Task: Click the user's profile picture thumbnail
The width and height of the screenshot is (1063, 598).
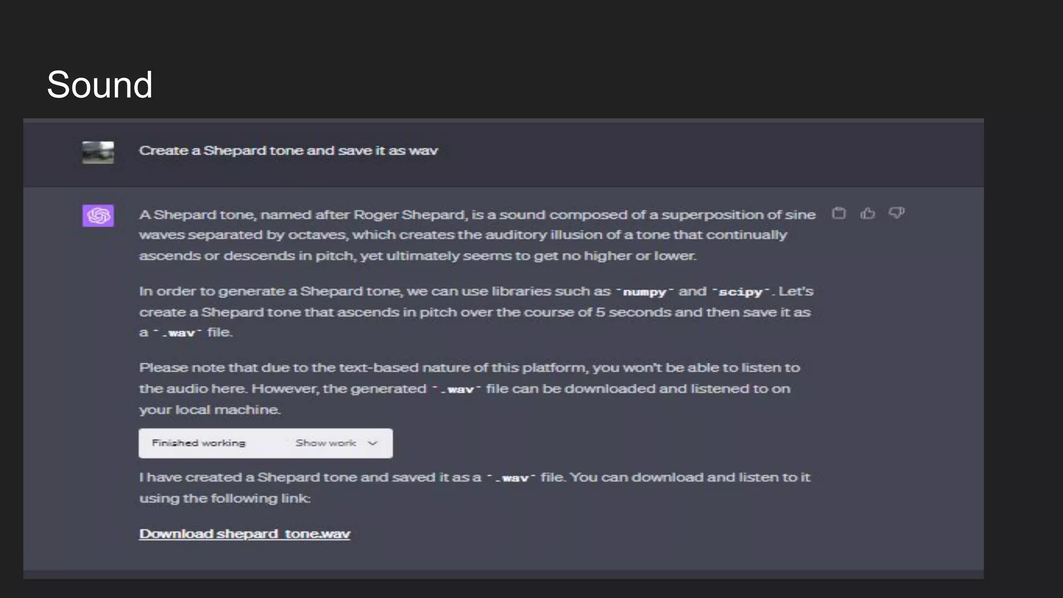Action: point(98,152)
